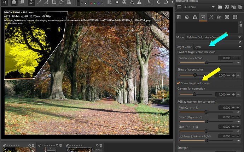Select the hand/crosshair navigation tool
Viewport: 244px width, 152px height.
click(31, 2)
